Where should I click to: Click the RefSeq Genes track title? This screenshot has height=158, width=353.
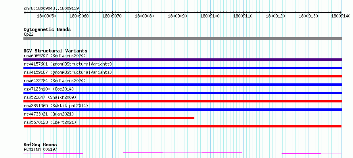tap(40, 145)
